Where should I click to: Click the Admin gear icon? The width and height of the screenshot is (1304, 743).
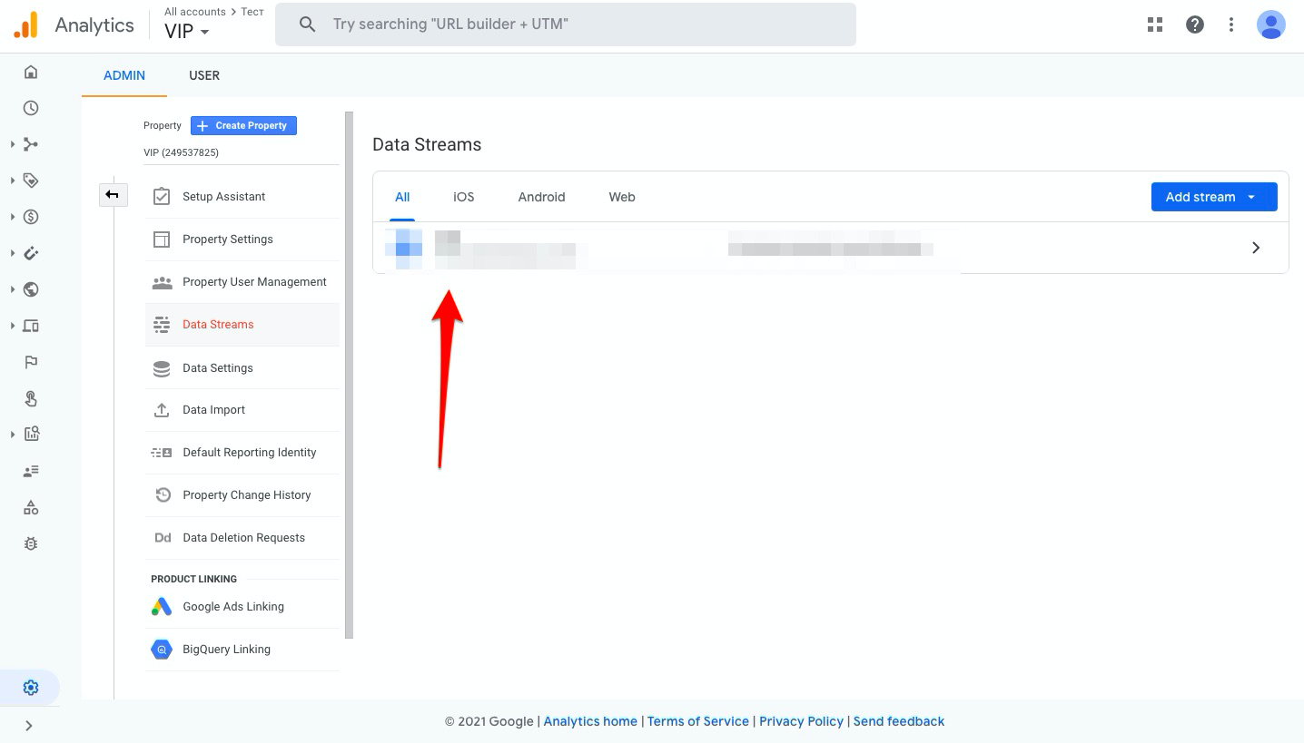tap(31, 688)
